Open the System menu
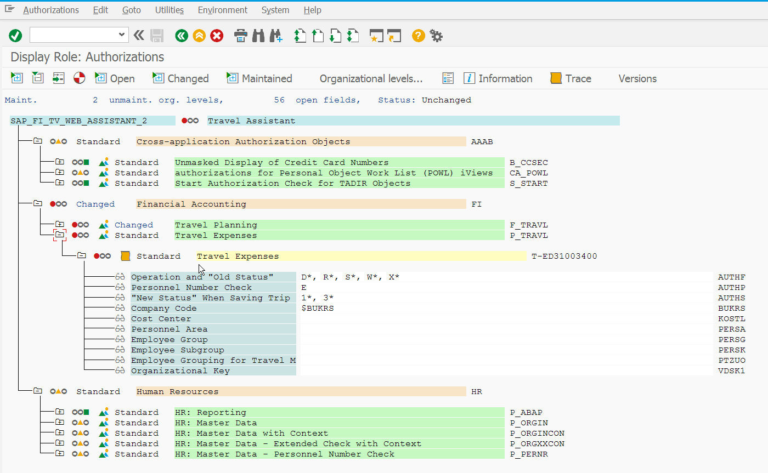 pyautogui.click(x=275, y=10)
